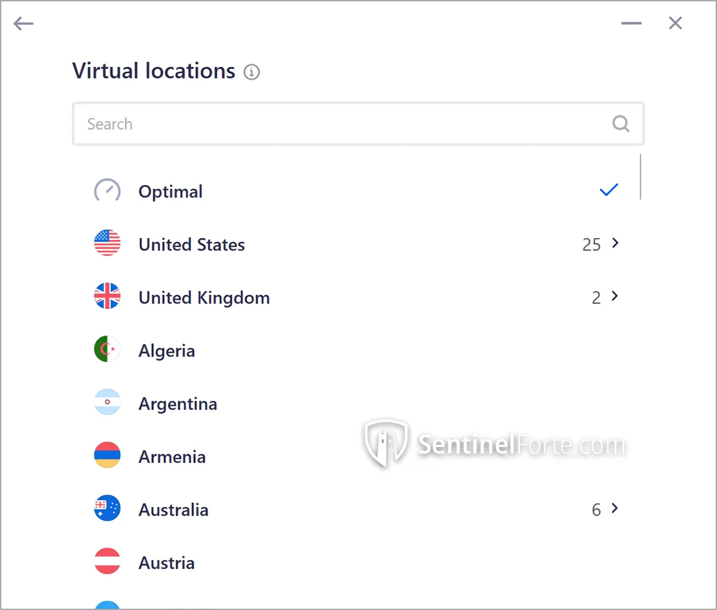717x610 pixels.
Task: Click the Optimal speedometer icon
Action: coord(108,191)
